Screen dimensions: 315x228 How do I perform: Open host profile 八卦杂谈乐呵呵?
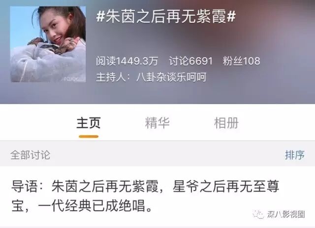[171, 77]
